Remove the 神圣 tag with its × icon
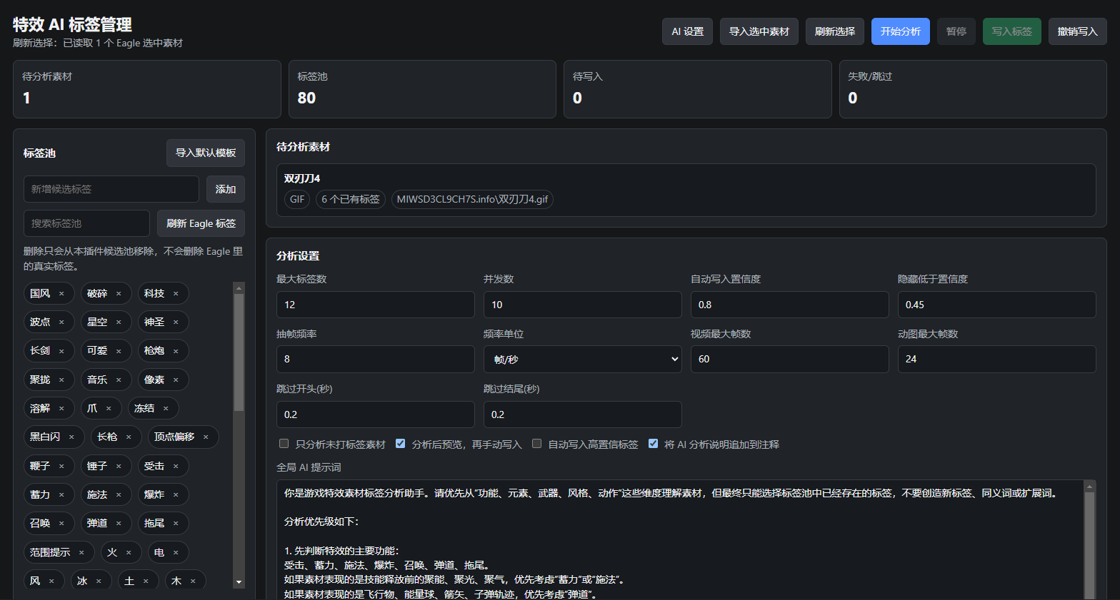Screen dimensions: 1120x600 pyautogui.click(x=176, y=322)
